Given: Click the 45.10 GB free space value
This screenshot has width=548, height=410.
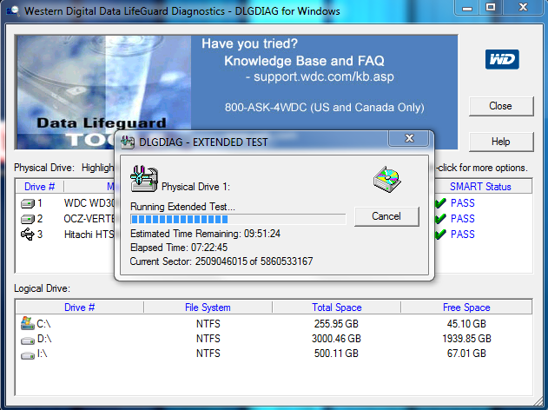Looking at the screenshot, I should click(466, 324).
